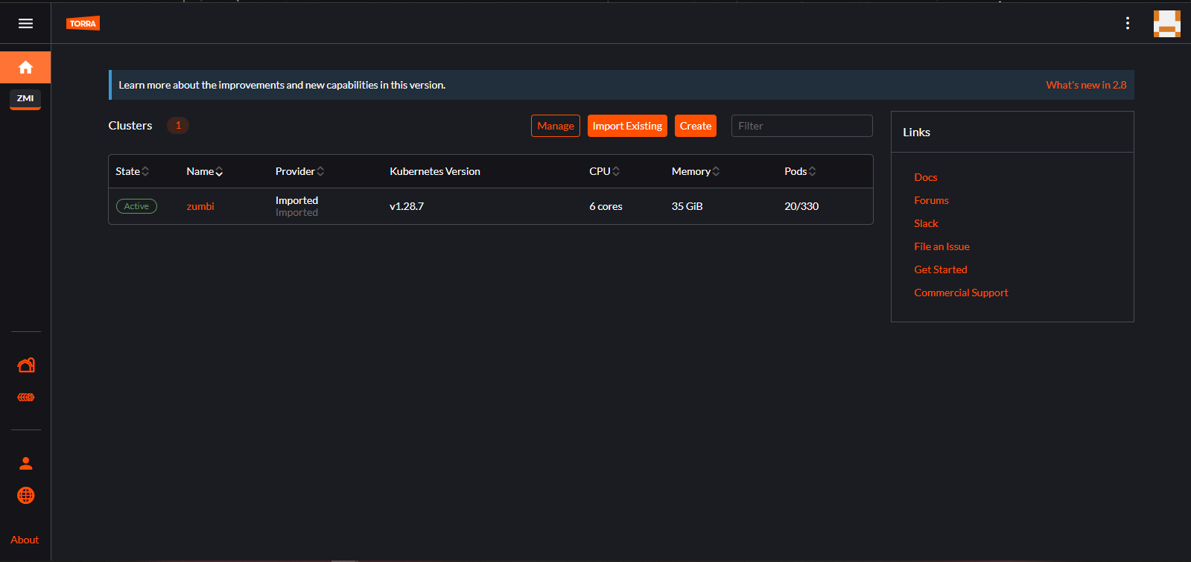
Task: Sort clusters by State column
Action: pos(132,171)
